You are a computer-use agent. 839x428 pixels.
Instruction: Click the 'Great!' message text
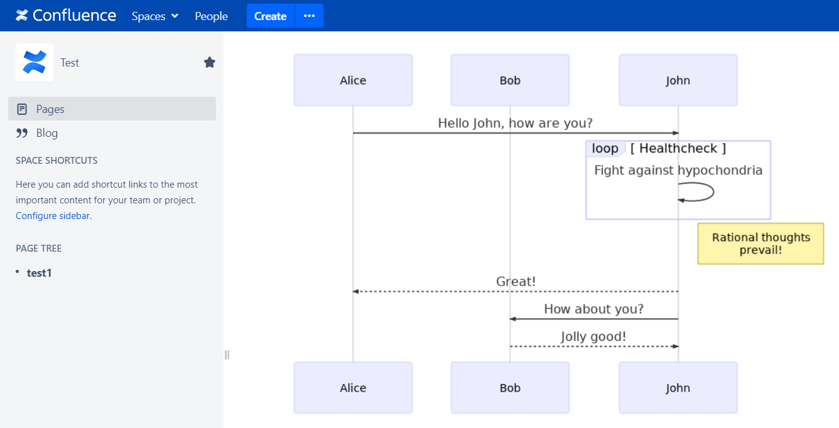(x=516, y=282)
